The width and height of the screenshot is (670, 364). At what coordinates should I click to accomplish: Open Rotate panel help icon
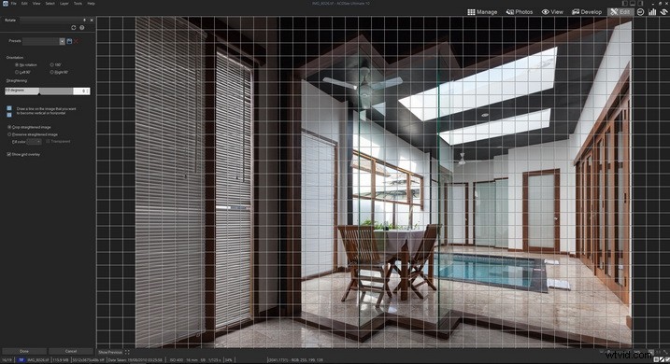pyautogui.click(x=81, y=28)
